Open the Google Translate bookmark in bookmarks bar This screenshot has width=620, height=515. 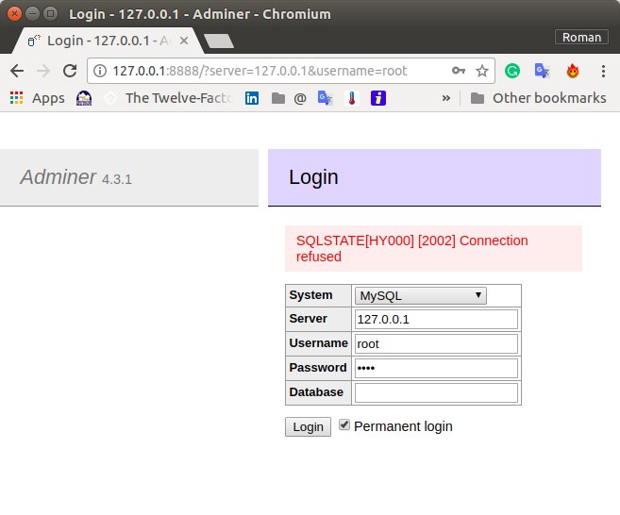325,98
